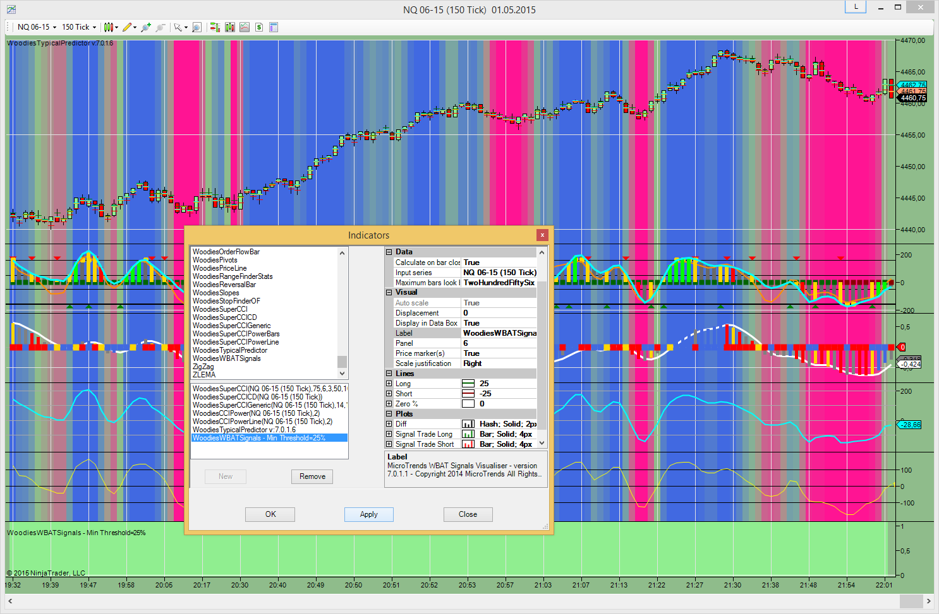Open the Strategies dollar sign icon

(258, 27)
